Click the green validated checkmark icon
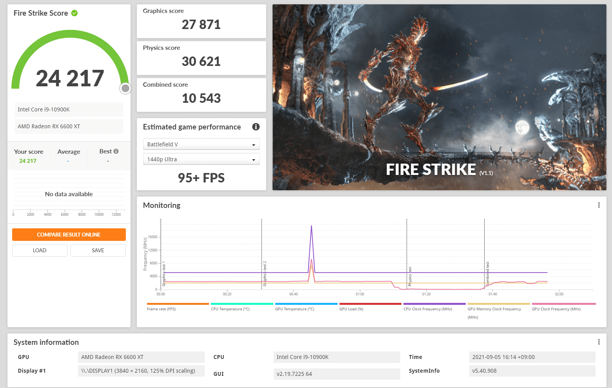 coord(74,13)
